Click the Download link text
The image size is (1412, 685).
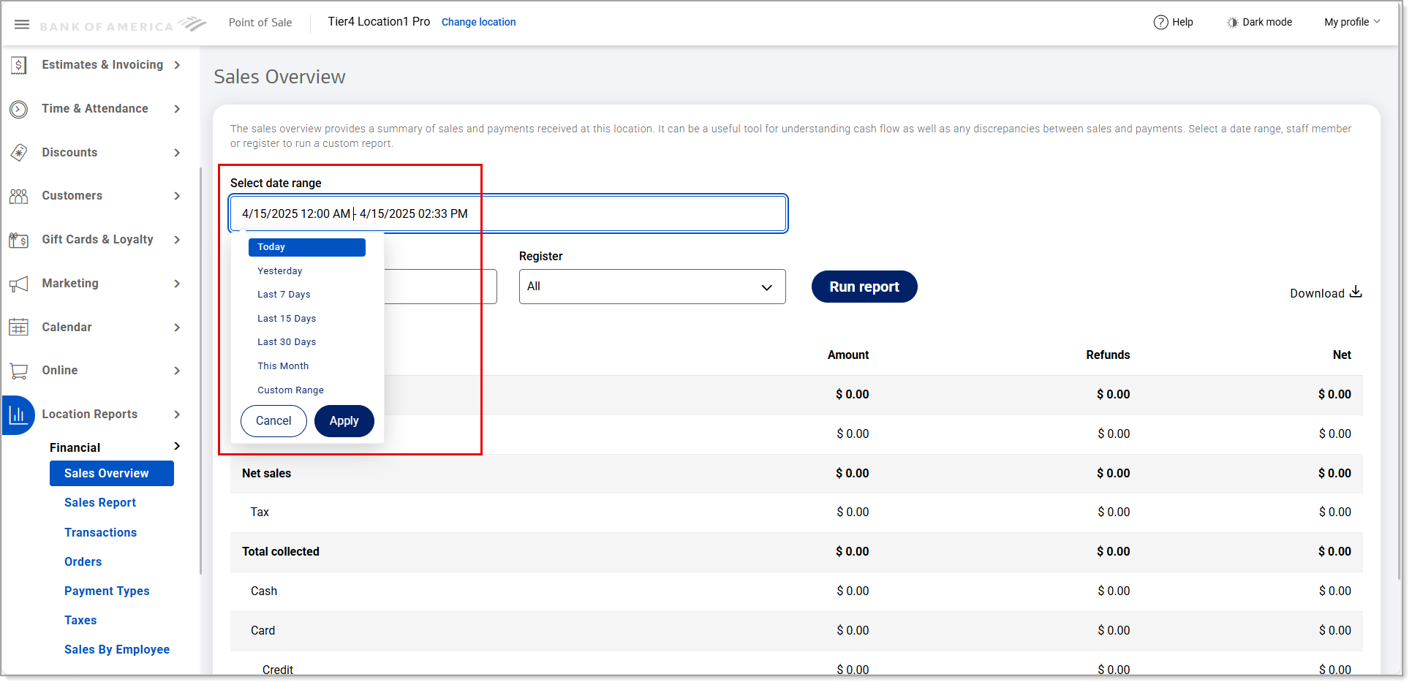pos(1317,293)
